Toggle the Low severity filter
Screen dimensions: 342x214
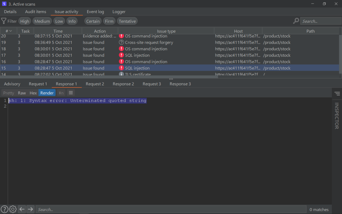(x=59, y=21)
